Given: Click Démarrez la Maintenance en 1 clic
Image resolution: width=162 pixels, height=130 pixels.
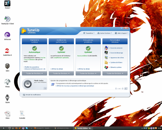Looking at the screenshot, I should [x=35, y=69].
